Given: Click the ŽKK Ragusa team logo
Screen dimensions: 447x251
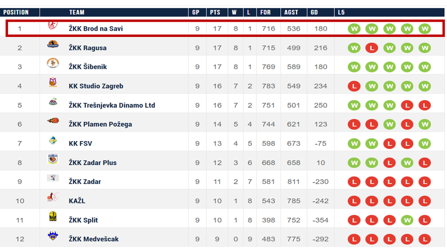Looking at the screenshot, I should [x=53, y=45].
